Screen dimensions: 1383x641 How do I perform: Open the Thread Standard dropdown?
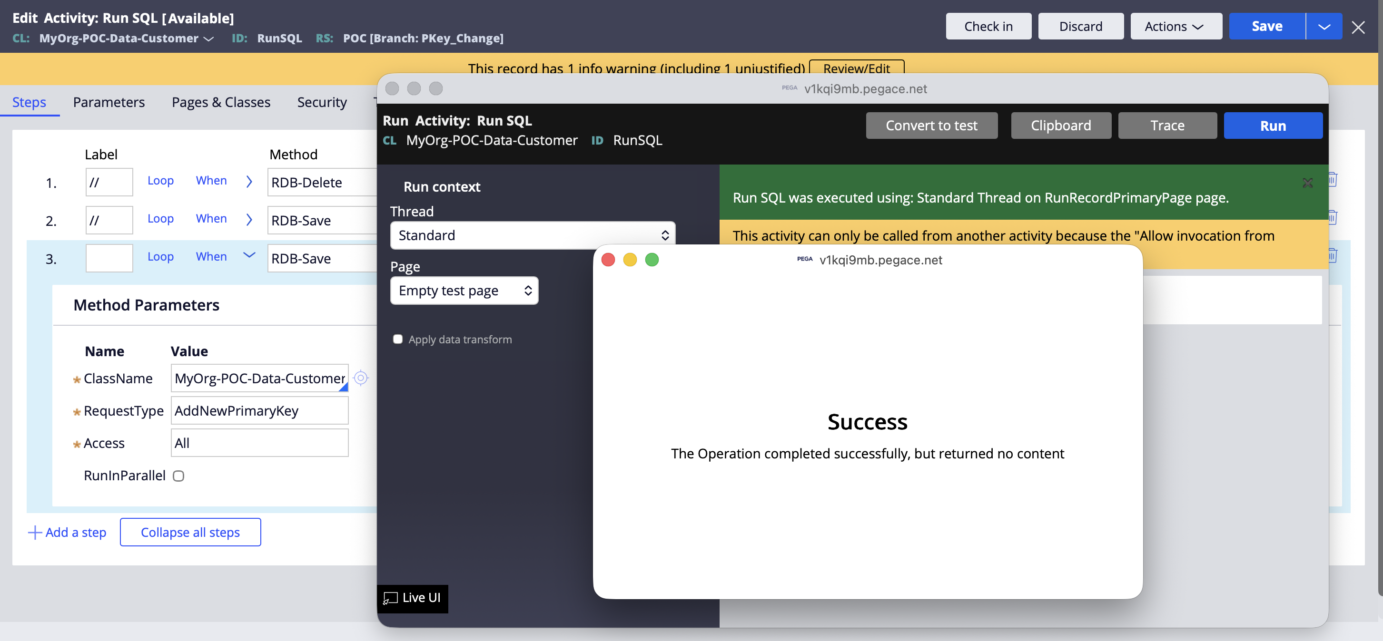tap(532, 235)
